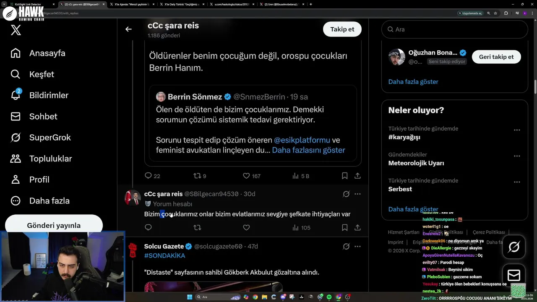This screenshot has height=302, width=537.
Task: Go back with the left arrow icon
Action: (128, 29)
